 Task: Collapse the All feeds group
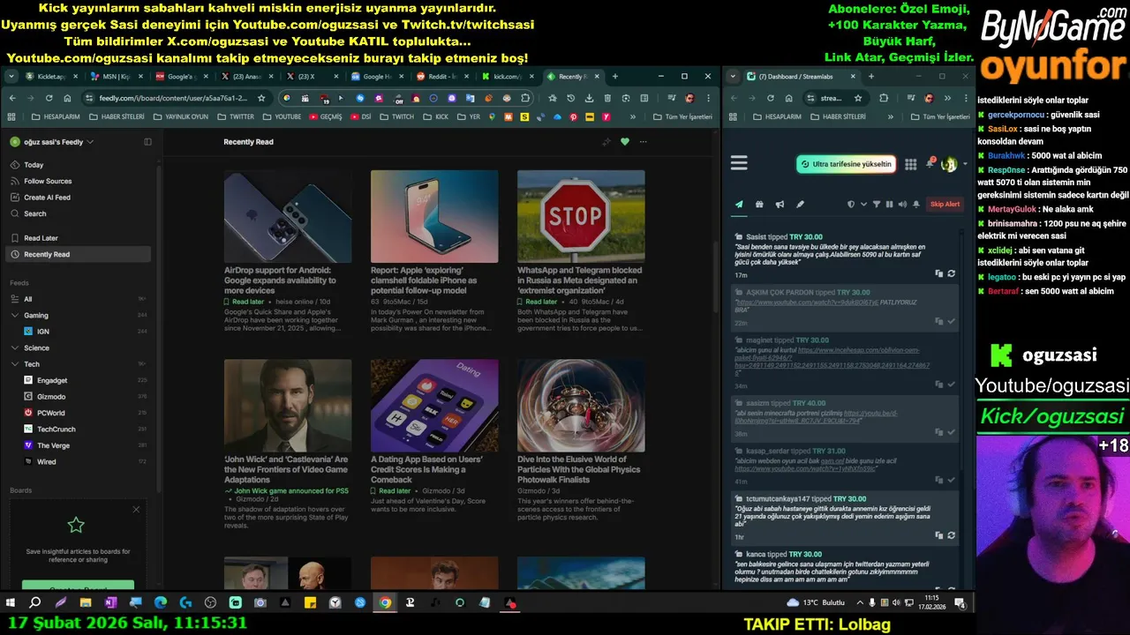click(15, 299)
